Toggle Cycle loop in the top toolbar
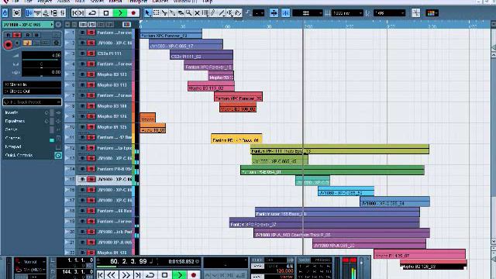The height and width of the screenshot is (279, 496). [92, 13]
